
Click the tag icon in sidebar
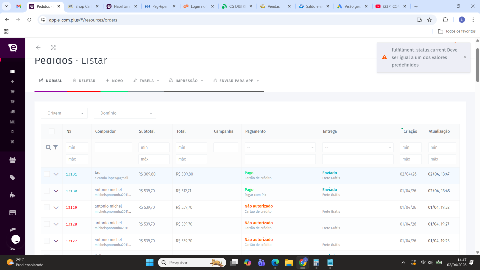[12, 178]
